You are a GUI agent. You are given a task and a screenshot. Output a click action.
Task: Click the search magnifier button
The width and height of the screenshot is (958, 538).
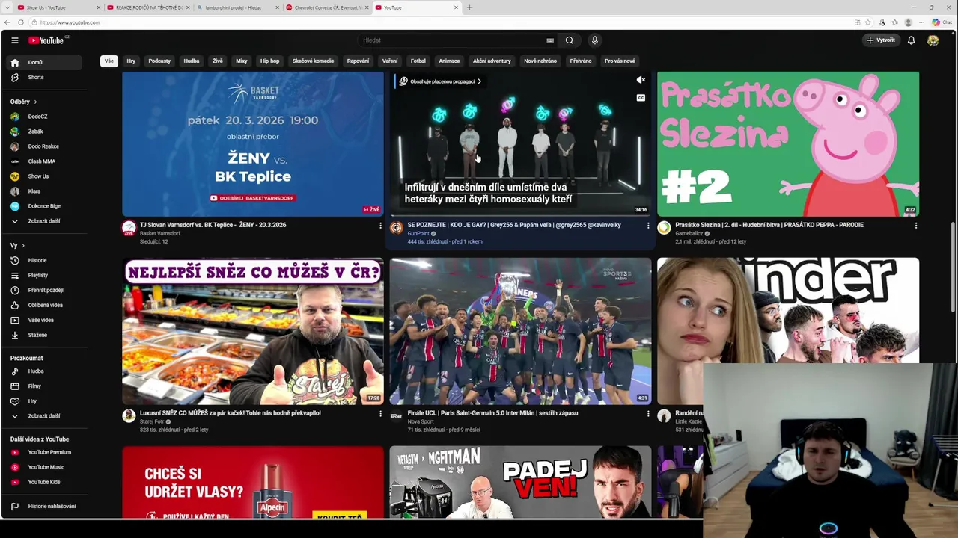pyautogui.click(x=570, y=40)
